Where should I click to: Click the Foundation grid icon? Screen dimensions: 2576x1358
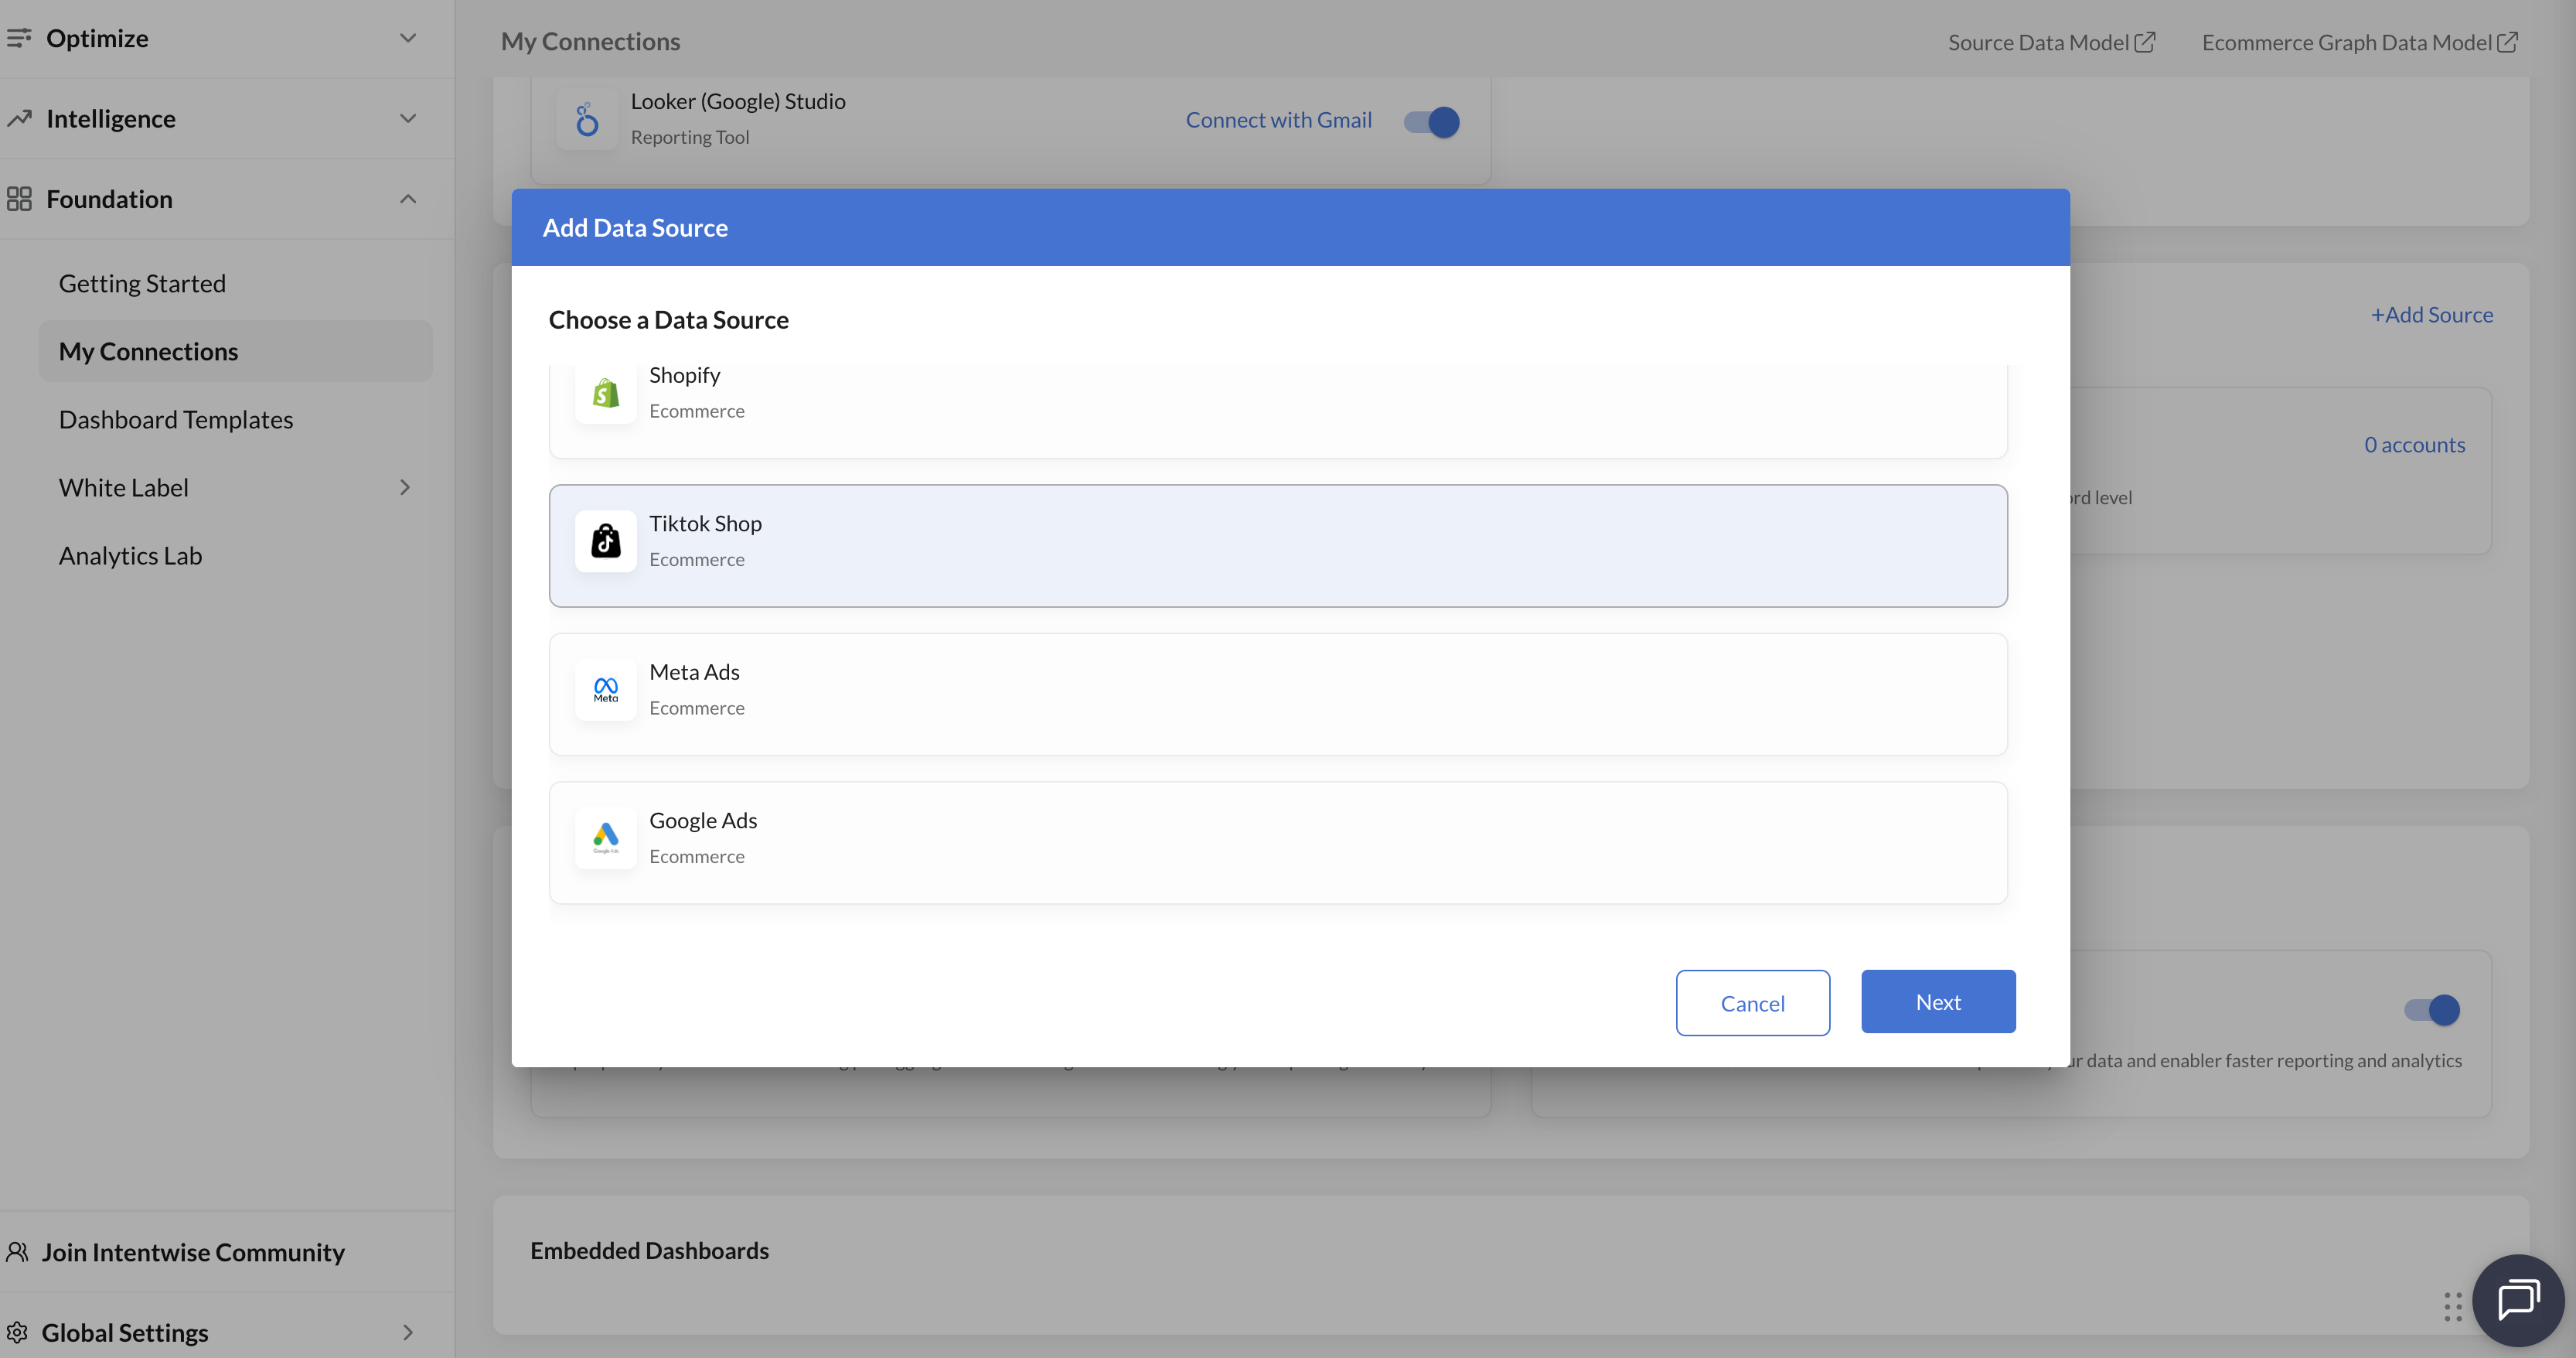point(19,199)
